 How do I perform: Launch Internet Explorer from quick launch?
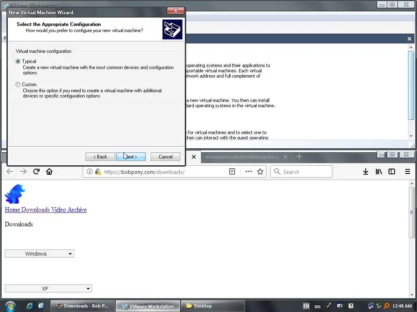30,306
